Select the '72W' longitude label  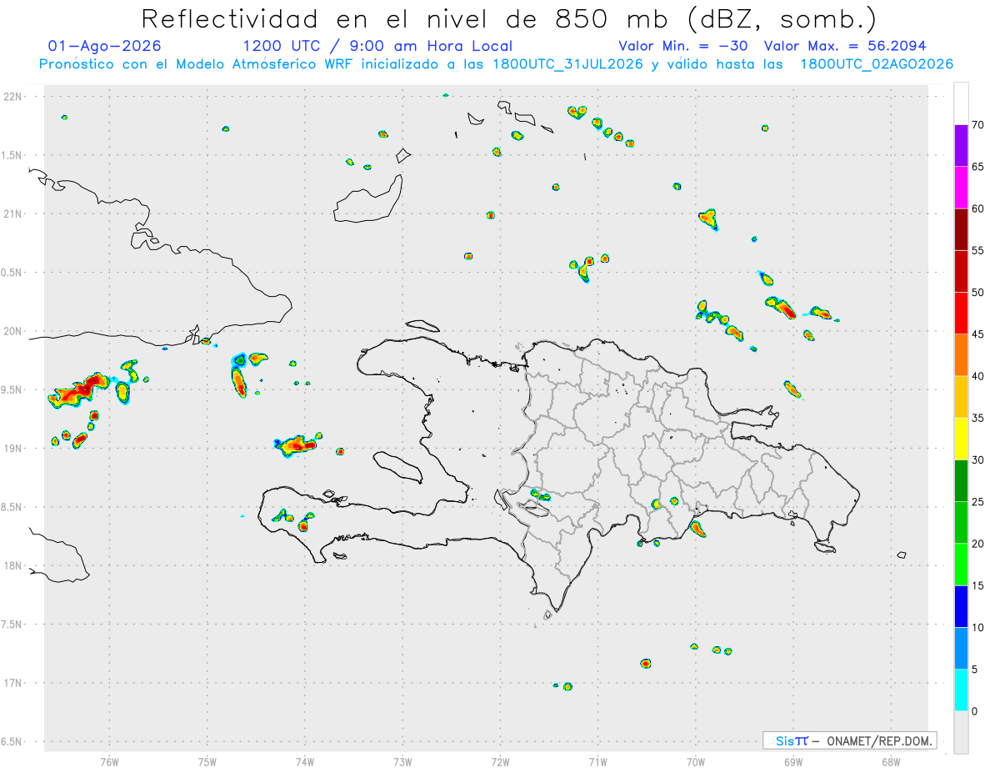click(500, 761)
